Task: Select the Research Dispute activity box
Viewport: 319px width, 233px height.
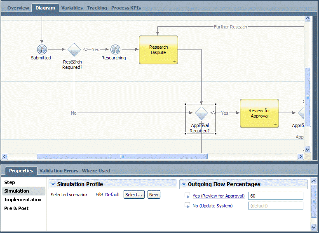Action: click(158, 50)
